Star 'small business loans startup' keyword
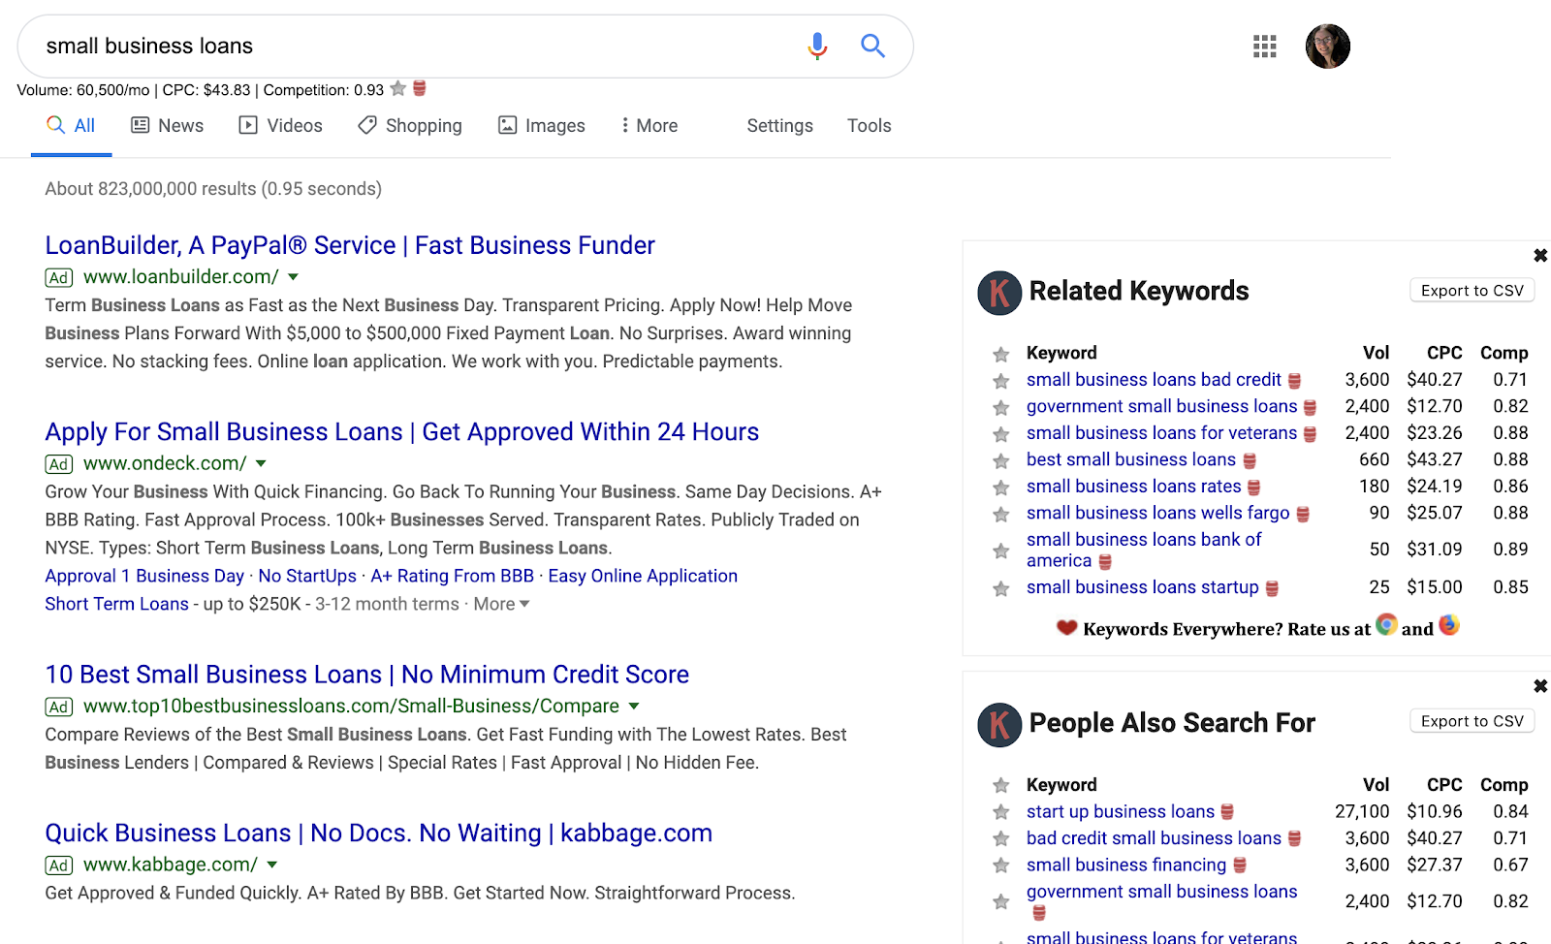Screen dimensions: 1551x944 pyautogui.click(x=1001, y=588)
